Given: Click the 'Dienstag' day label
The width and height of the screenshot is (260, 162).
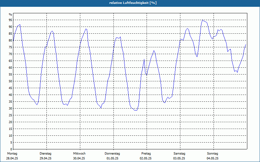Looking at the screenshot, I should (x=45, y=154).
